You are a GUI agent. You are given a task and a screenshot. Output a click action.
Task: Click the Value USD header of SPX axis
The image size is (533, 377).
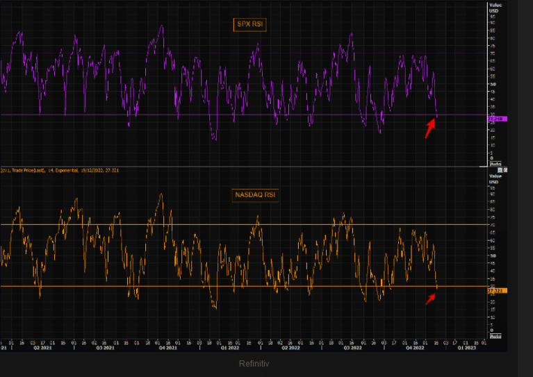494,7
